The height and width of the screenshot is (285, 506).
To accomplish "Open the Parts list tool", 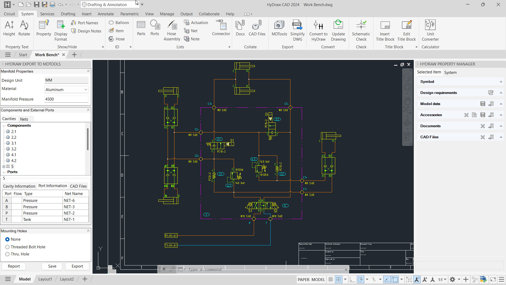I will (x=141, y=28).
